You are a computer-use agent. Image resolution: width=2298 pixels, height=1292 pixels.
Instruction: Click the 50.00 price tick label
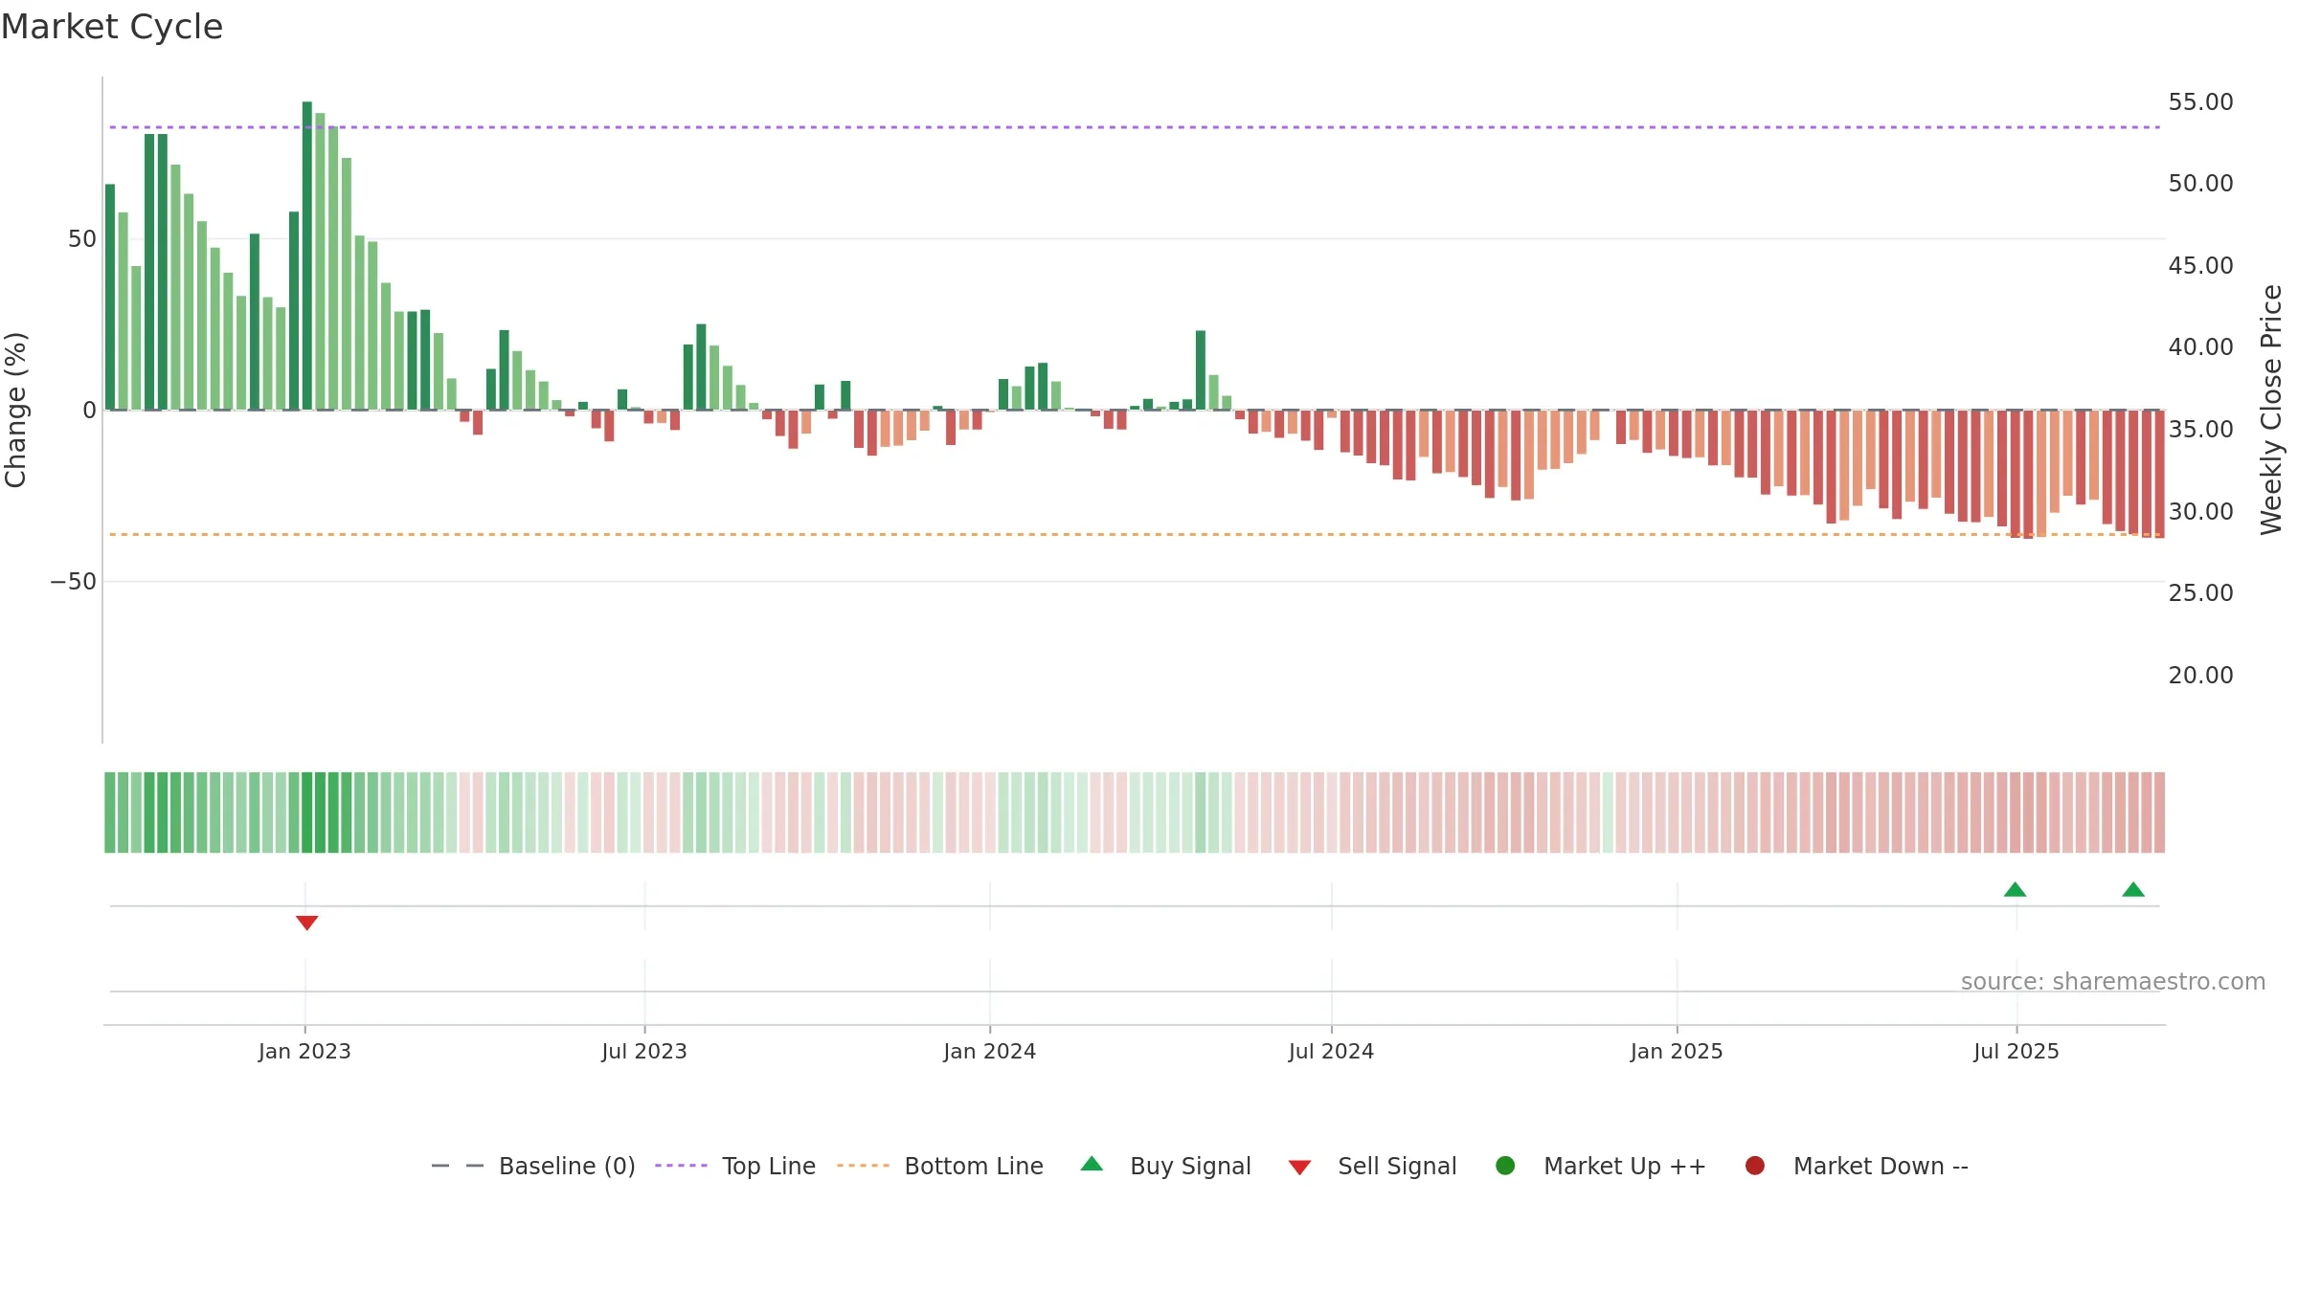coord(2200,184)
